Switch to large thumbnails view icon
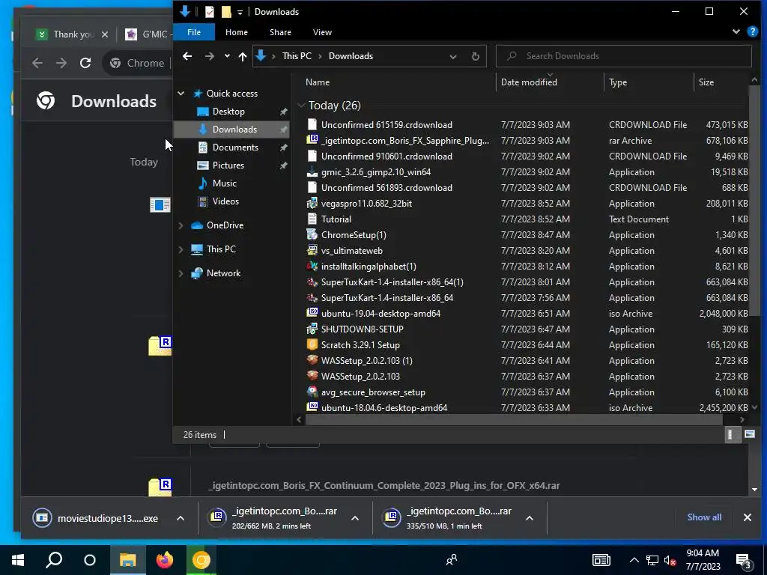 coord(749,434)
